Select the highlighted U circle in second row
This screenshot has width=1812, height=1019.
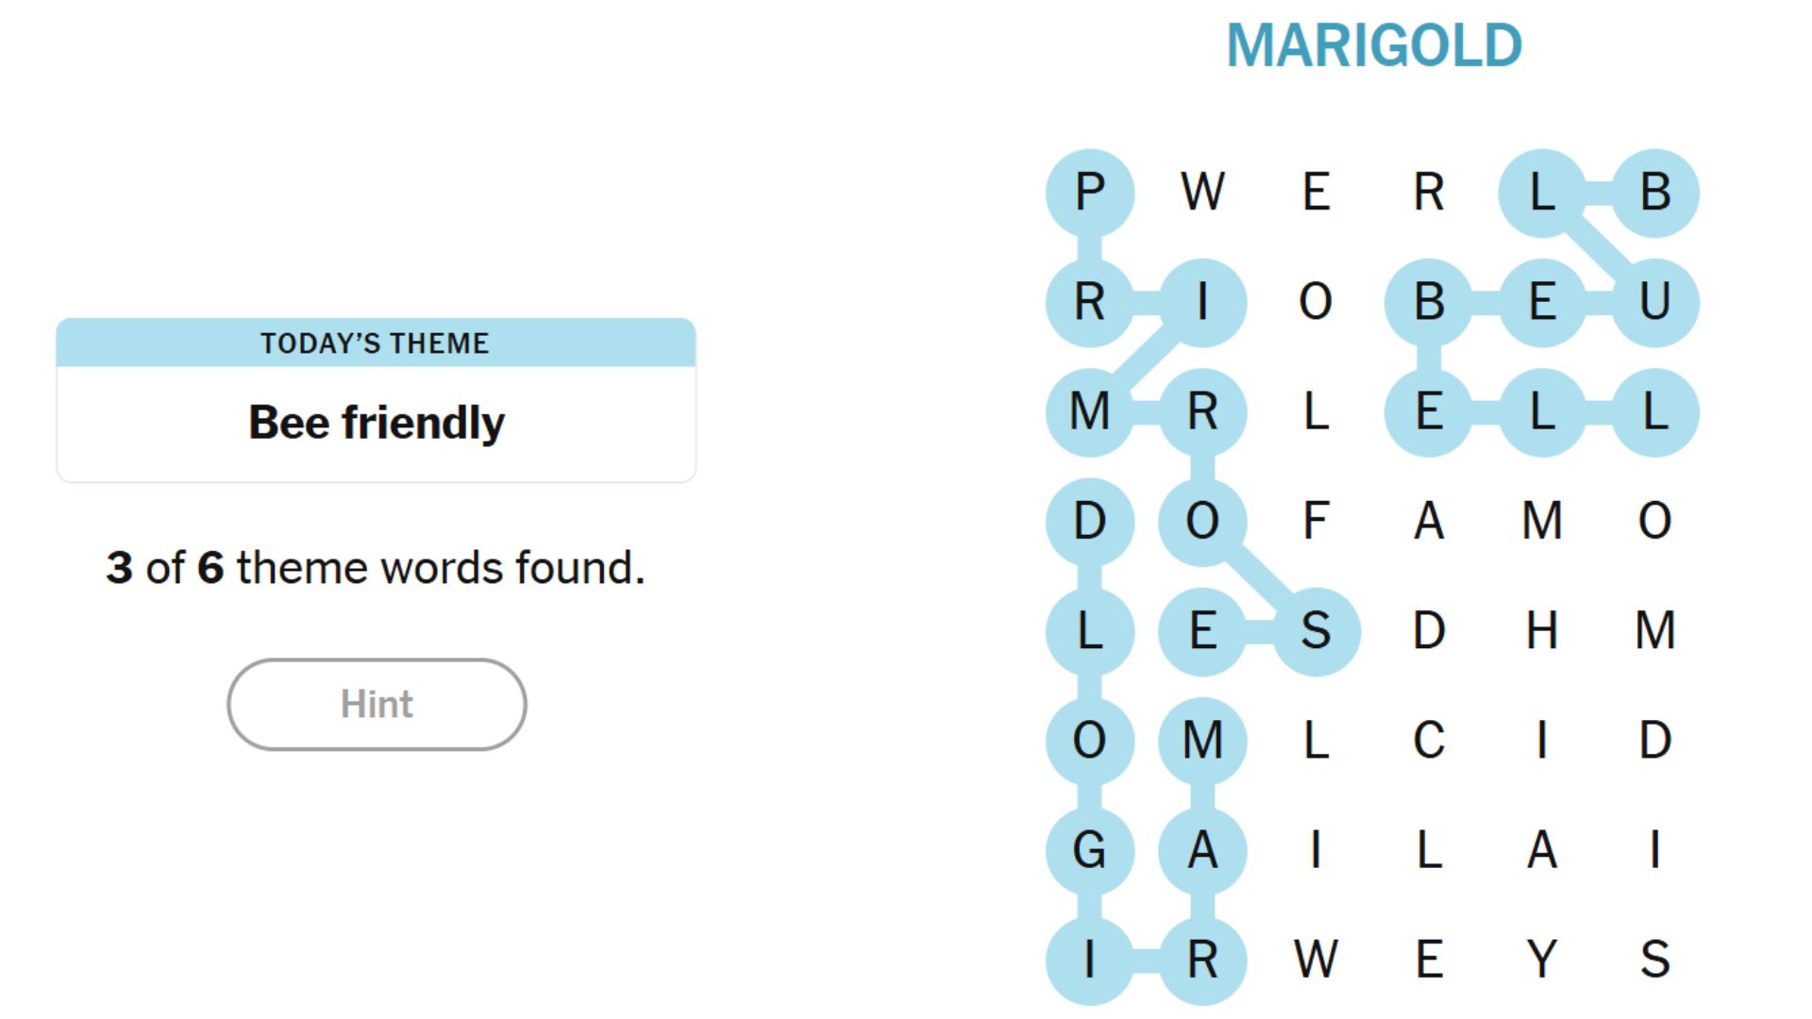[x=1656, y=302]
